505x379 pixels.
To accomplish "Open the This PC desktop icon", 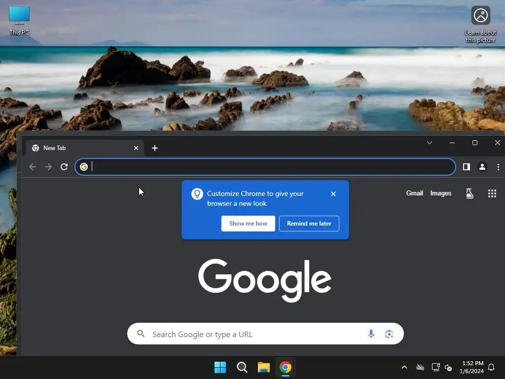I will [19, 21].
